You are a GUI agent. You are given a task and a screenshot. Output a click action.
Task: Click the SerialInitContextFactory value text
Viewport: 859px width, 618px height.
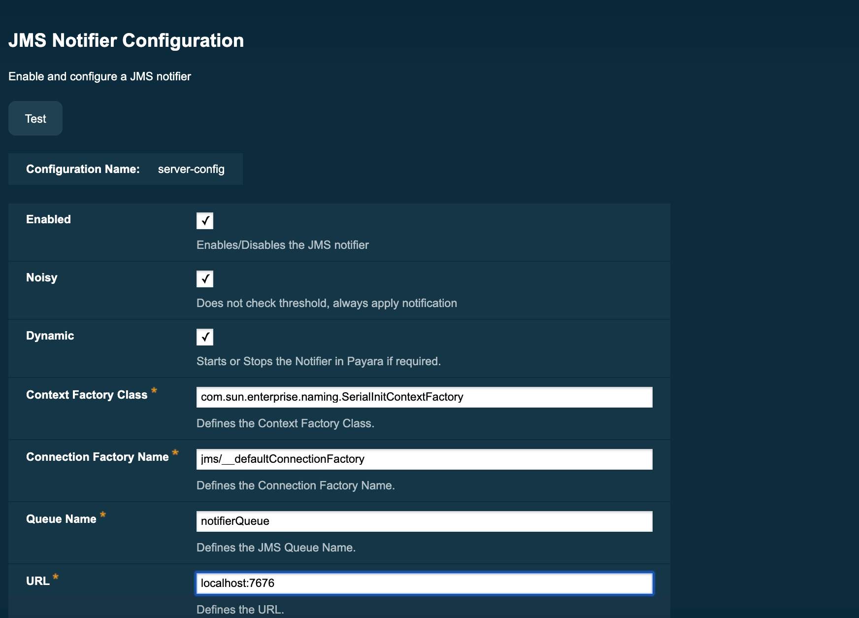pyautogui.click(x=331, y=397)
